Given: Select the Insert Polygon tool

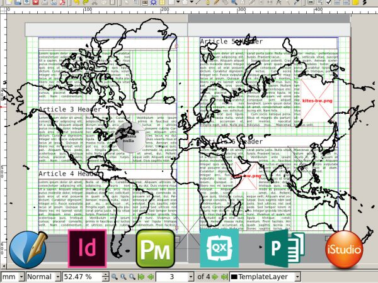Looking at the screenshot, I should pos(185,2).
